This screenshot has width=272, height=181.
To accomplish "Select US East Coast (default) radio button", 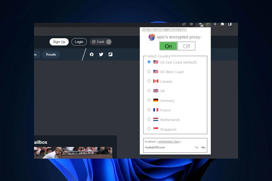I will point(149,62).
